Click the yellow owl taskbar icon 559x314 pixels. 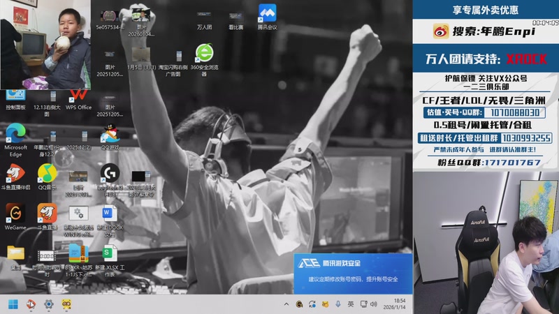(x=66, y=304)
